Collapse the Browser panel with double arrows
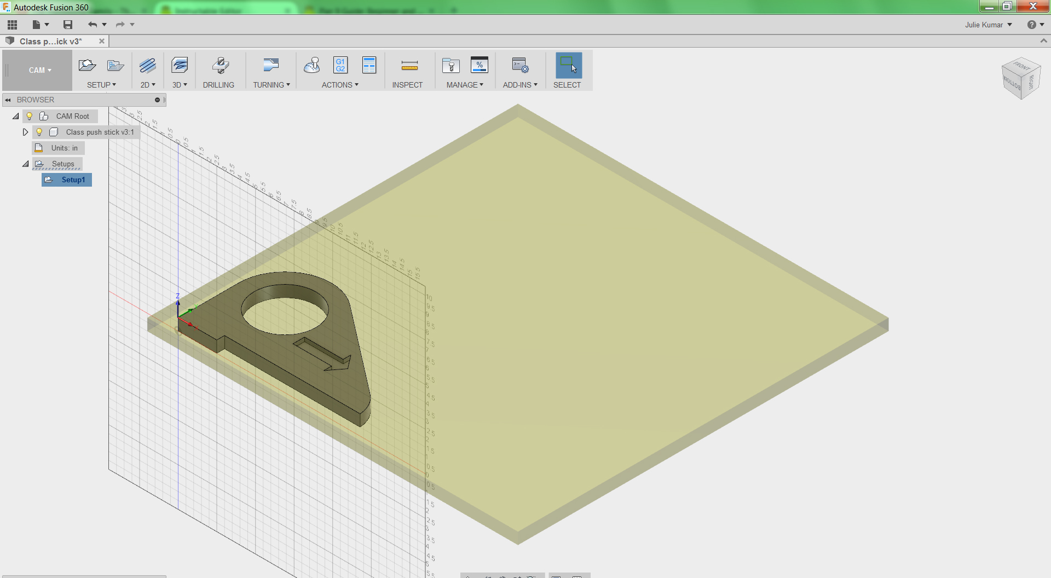Viewport: 1051px width, 578px height. pyautogui.click(x=8, y=100)
